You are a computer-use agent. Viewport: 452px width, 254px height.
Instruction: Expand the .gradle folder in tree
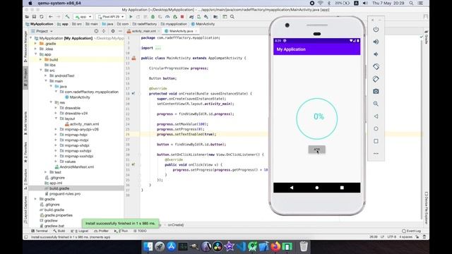point(35,44)
